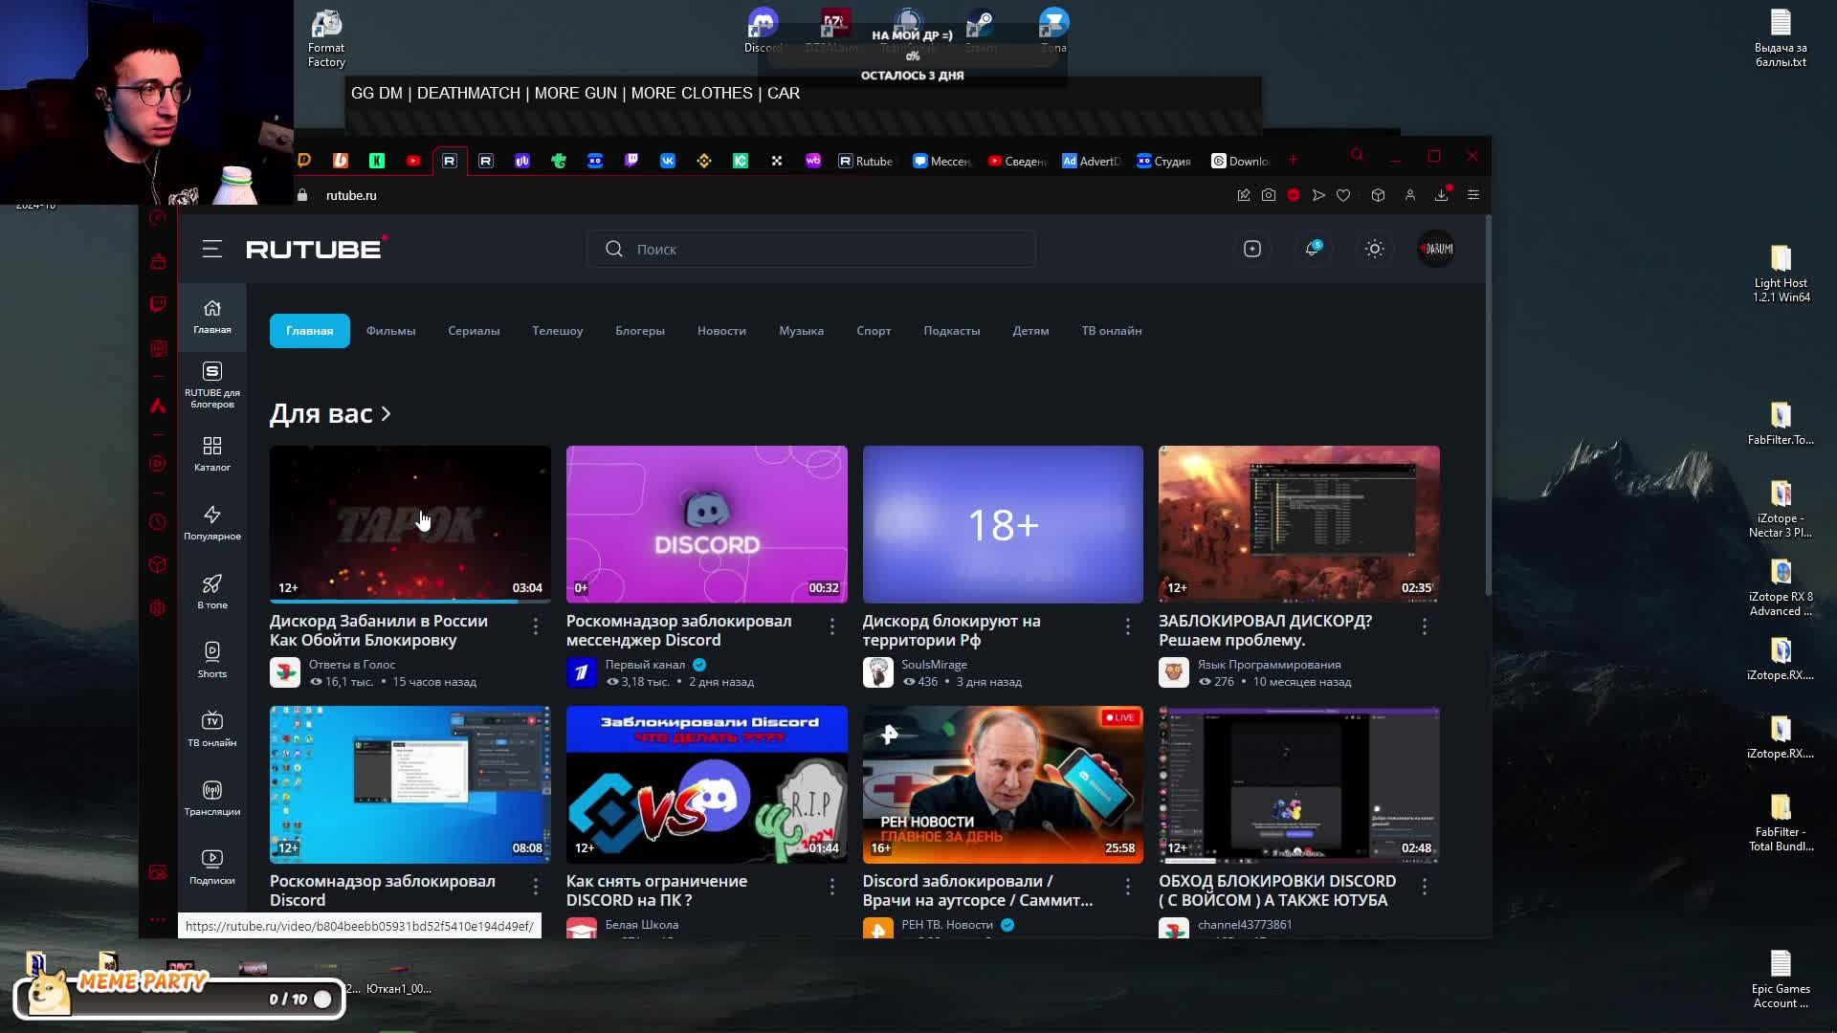
Task: Open the pink DISCORD video thumbnail
Action: [707, 524]
